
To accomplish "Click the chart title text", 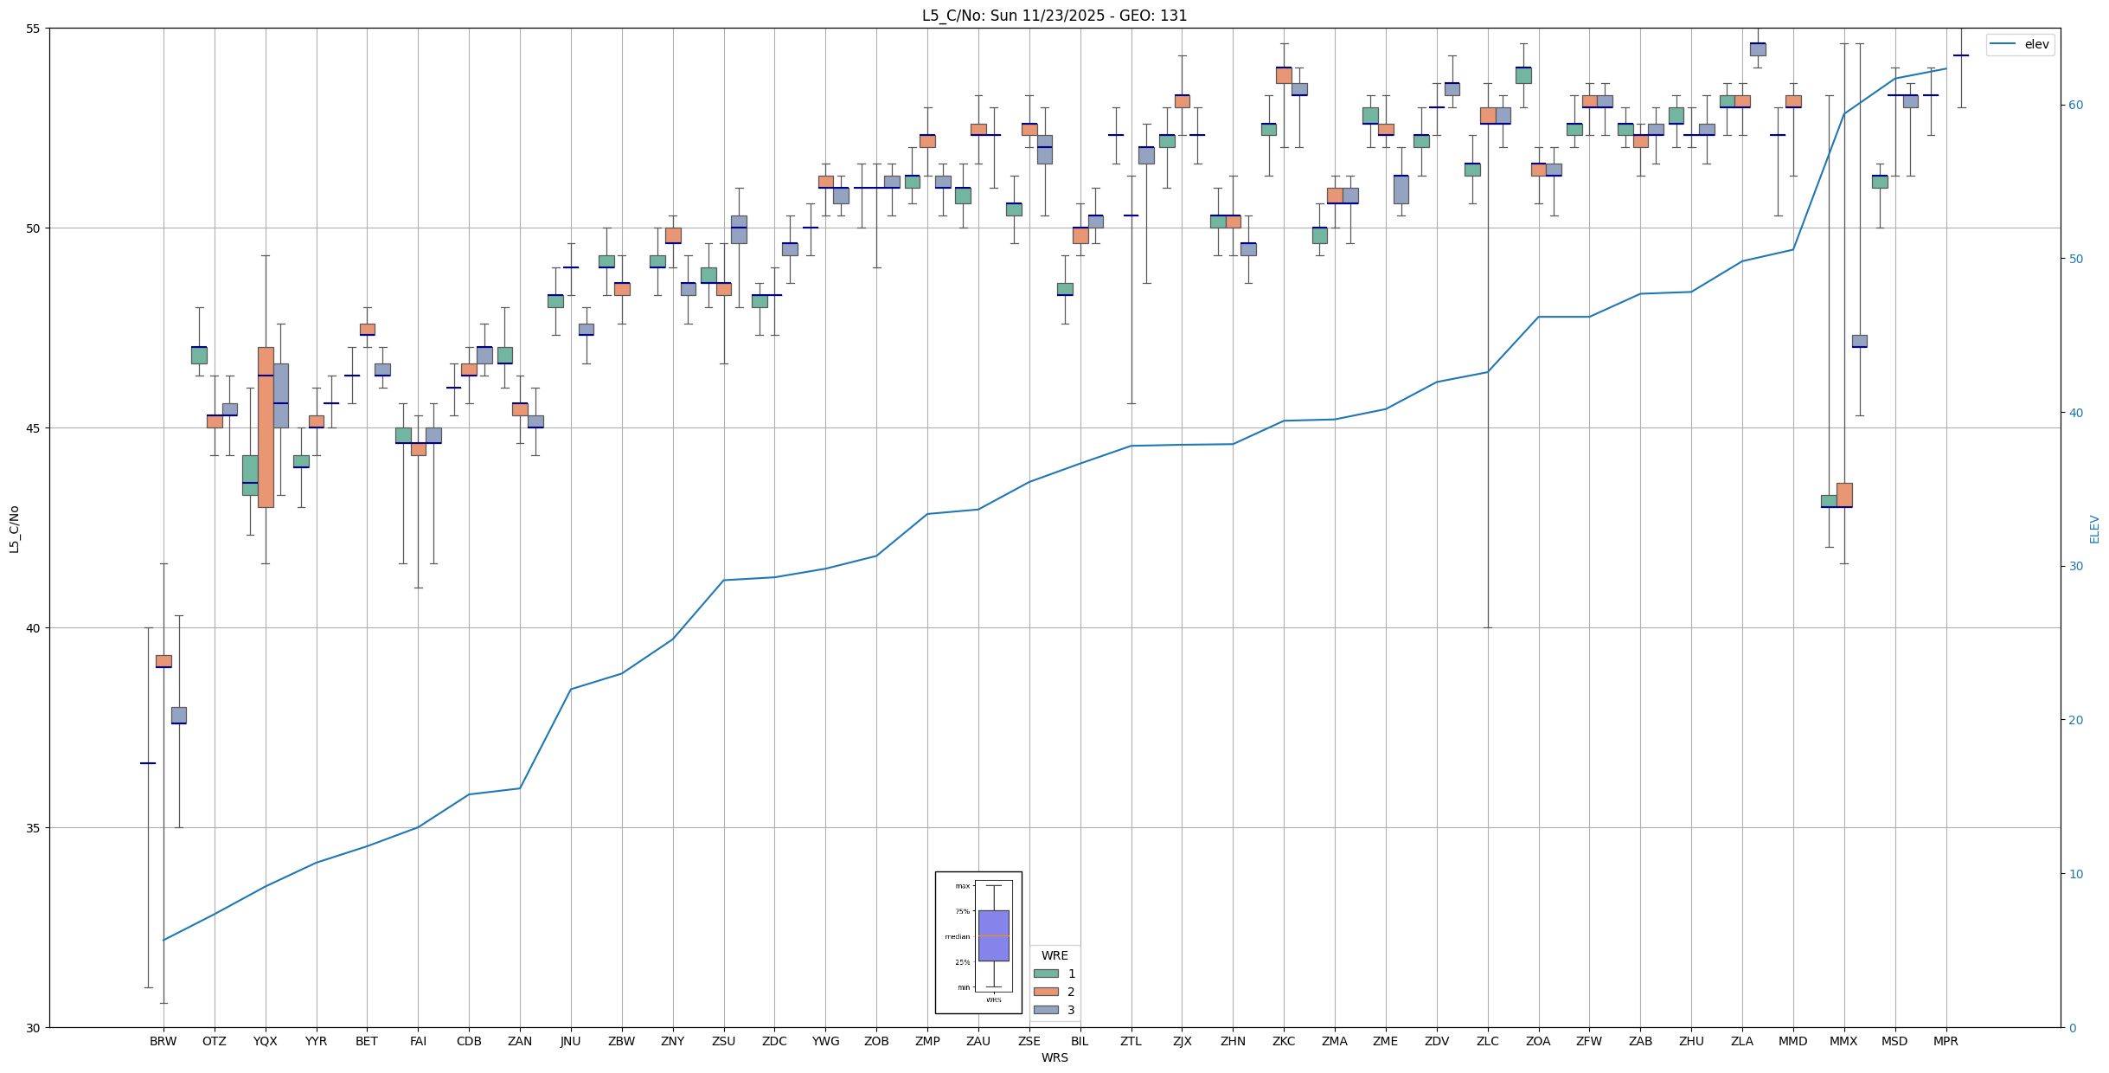I will click(1054, 16).
